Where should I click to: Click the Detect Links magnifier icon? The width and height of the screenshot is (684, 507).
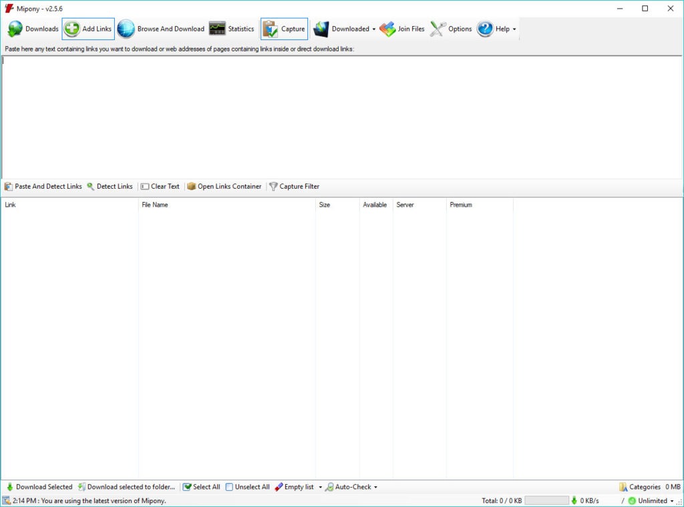90,186
